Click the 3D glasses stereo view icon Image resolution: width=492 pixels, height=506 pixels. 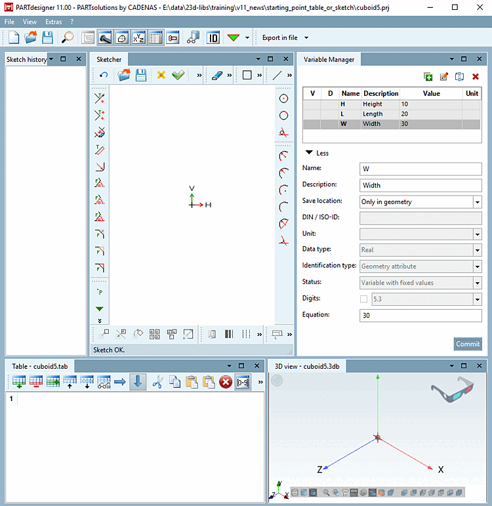tap(453, 390)
